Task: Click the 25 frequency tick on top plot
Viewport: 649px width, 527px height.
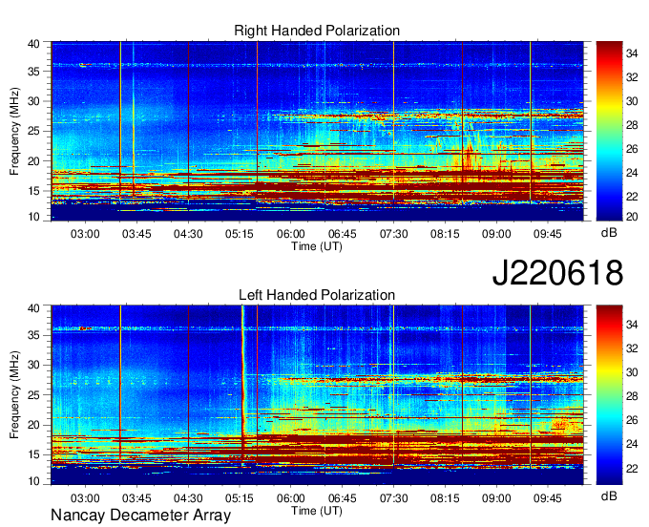Action: pos(33,131)
